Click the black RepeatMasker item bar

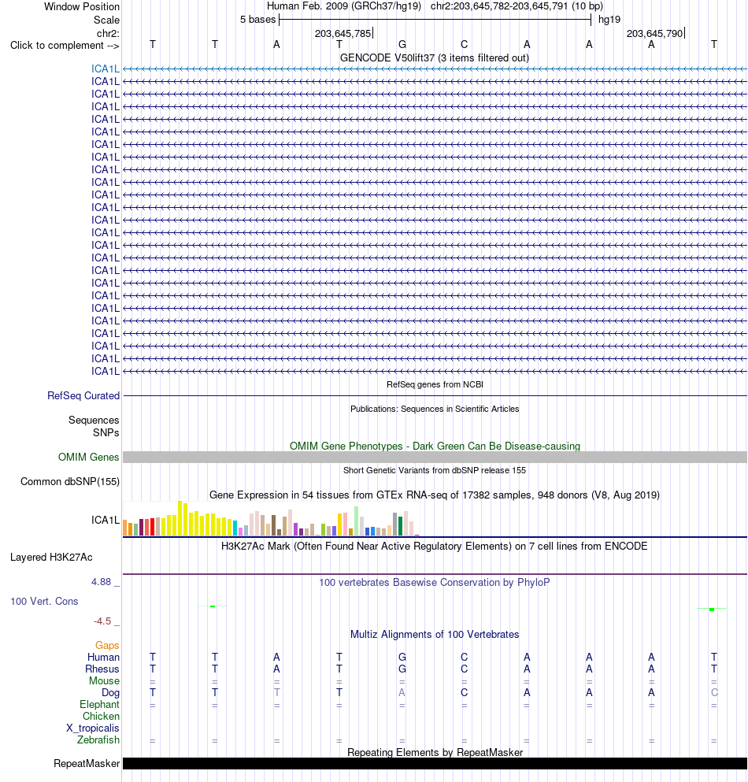click(435, 764)
